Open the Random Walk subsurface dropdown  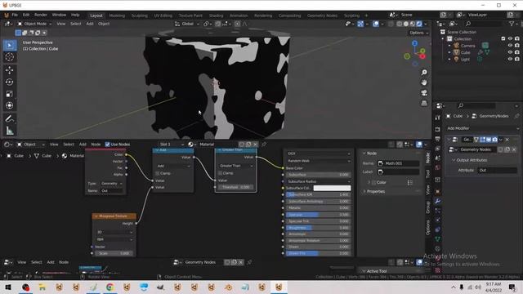(319, 161)
